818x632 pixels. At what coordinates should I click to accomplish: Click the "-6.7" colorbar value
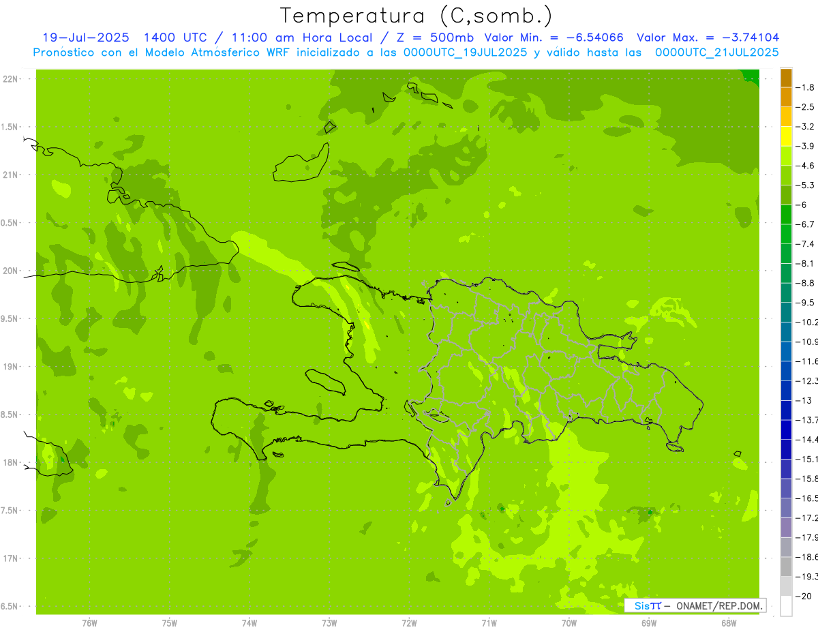[805, 224]
